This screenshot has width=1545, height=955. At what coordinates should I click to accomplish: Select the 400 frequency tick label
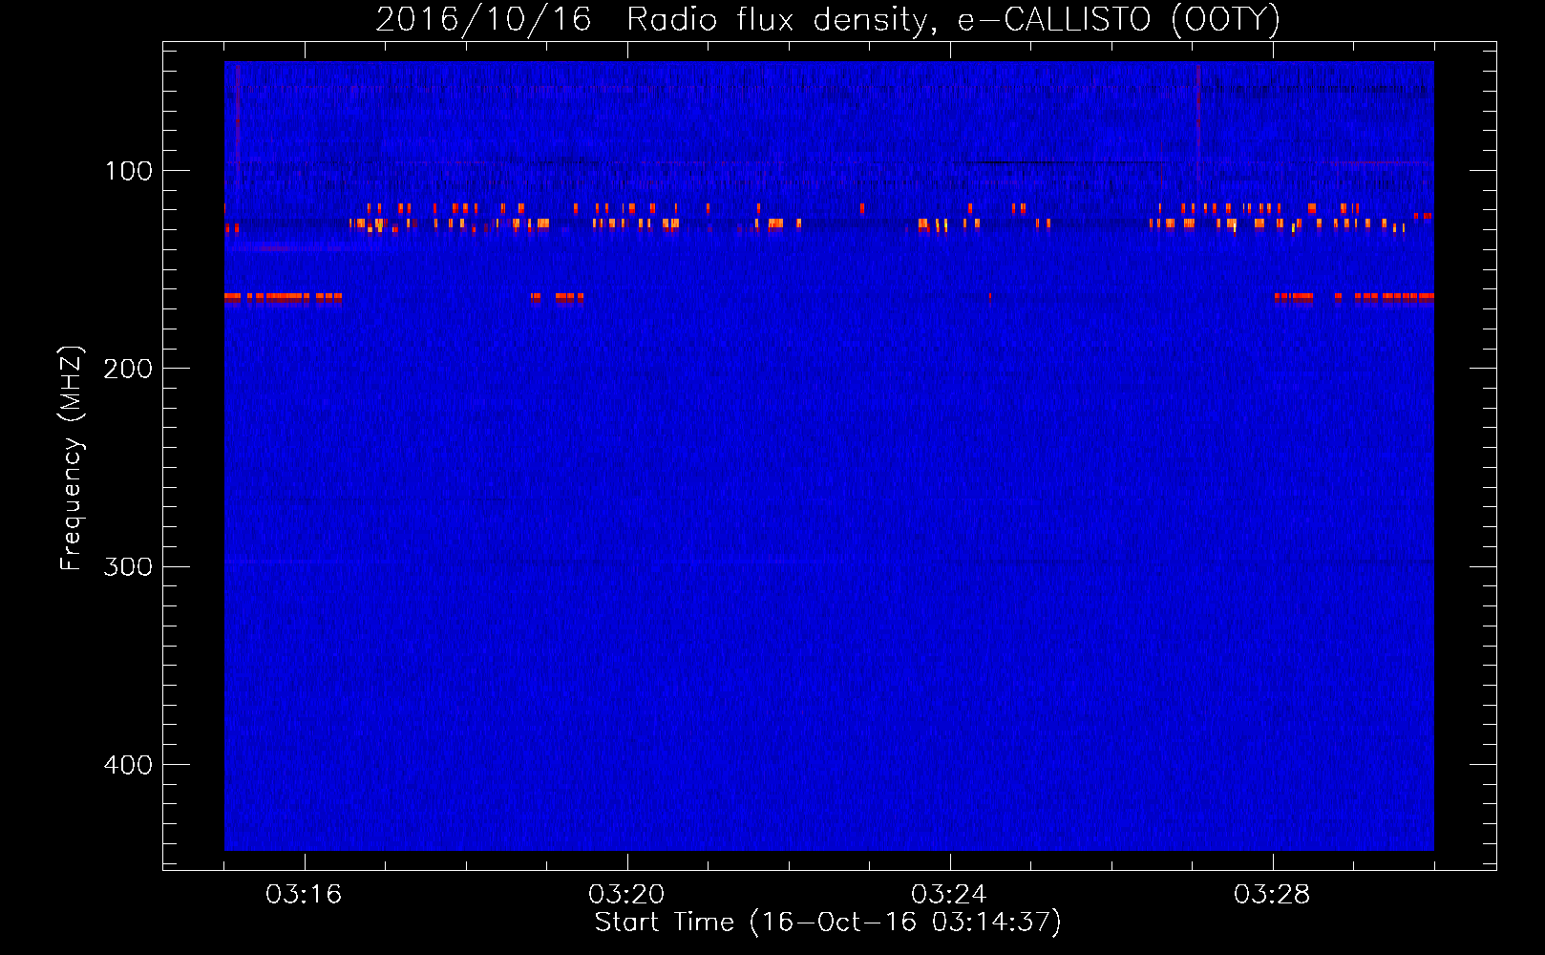[128, 765]
